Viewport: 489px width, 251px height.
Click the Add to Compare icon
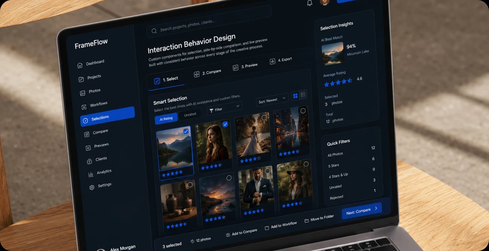point(228,235)
